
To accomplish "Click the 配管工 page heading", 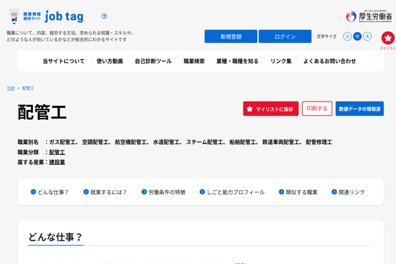I will point(42,112).
